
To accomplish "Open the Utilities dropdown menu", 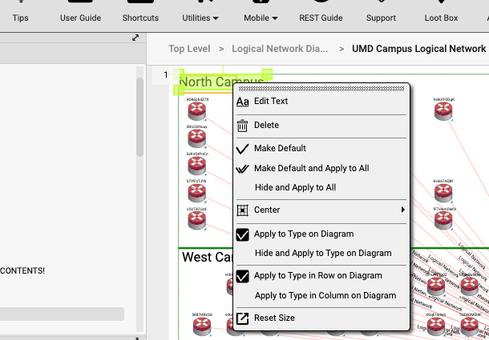I will (200, 18).
